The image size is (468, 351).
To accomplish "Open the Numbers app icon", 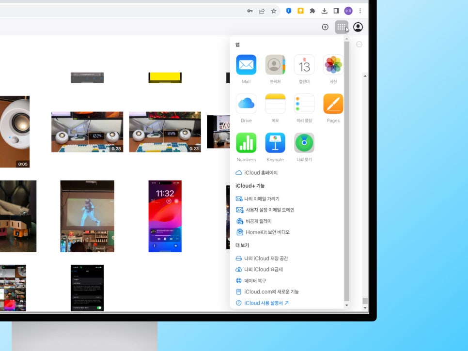I will click(x=246, y=143).
